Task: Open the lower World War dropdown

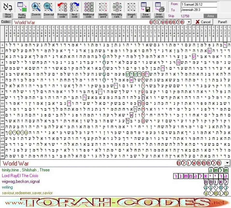Action: coord(227,163)
